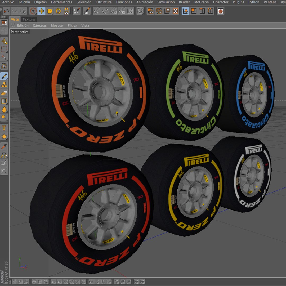Expand the viewport Cámaras menu
This screenshot has height=286, width=286.
(x=39, y=25)
